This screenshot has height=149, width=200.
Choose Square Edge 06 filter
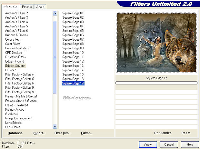(x=73, y=35)
